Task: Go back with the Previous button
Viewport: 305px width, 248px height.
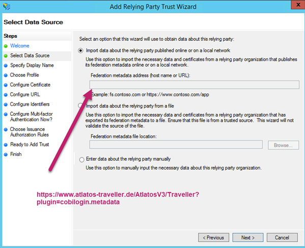Action: 213,237
